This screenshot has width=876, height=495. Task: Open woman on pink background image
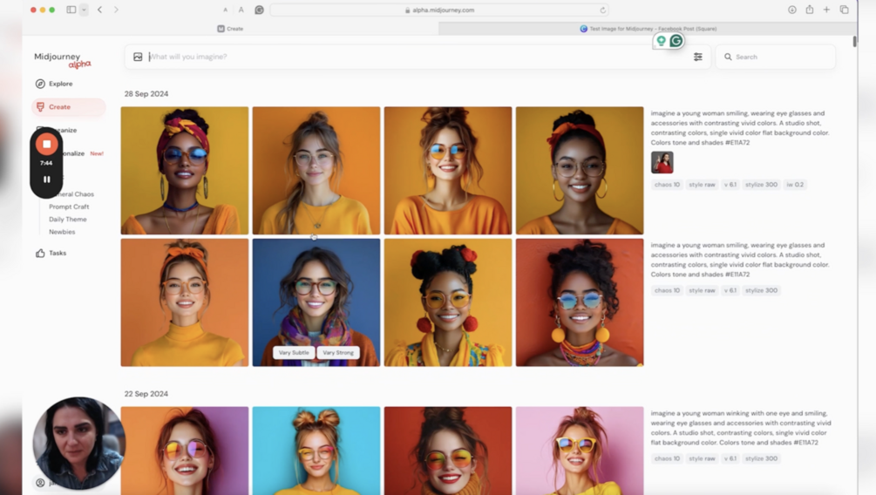[x=580, y=451]
